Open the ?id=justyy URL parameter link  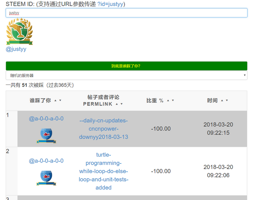tap(110, 4)
